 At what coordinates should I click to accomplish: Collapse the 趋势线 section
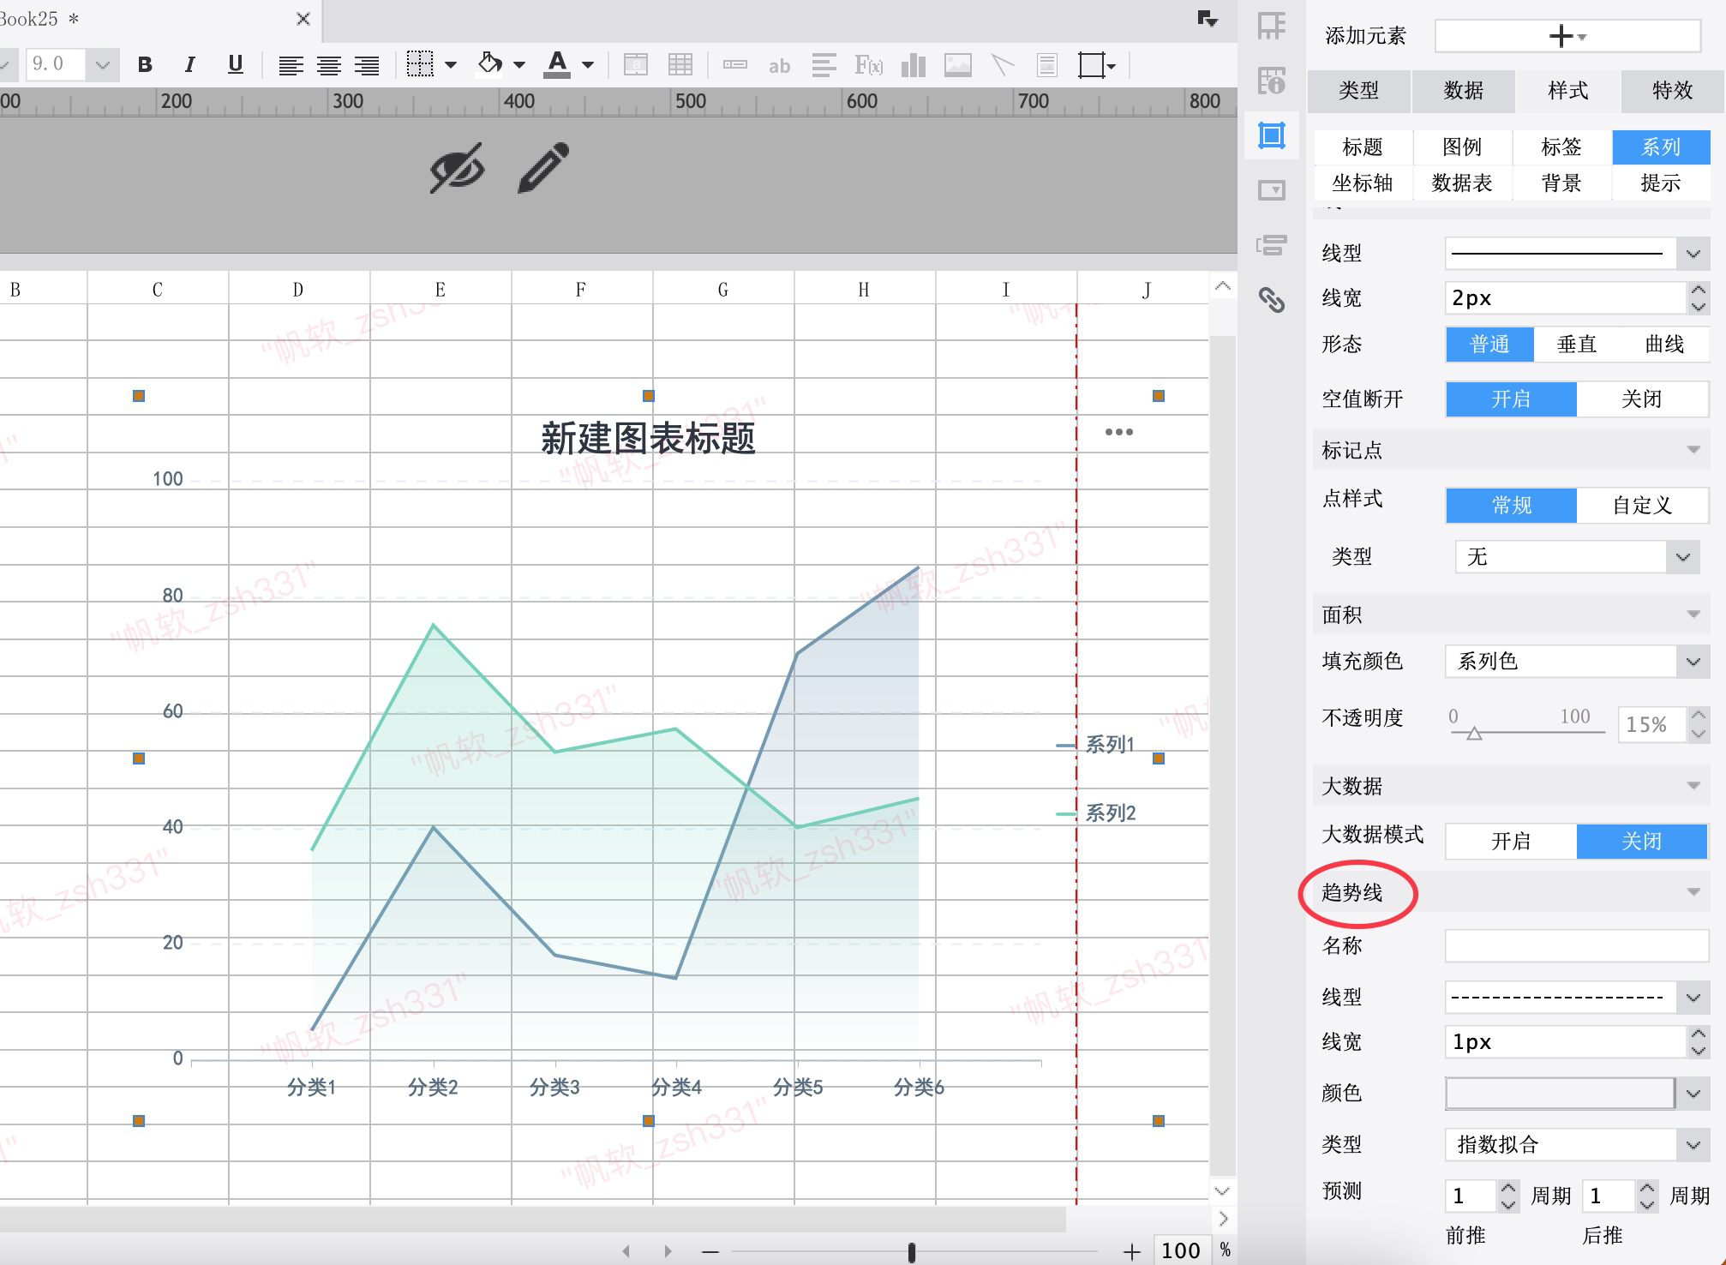click(x=1693, y=893)
